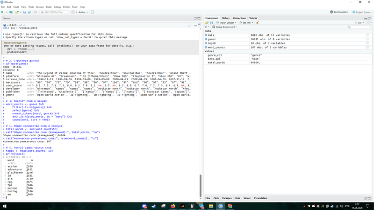Open the Addins dropdown
374x210 pixels.
point(83,12)
